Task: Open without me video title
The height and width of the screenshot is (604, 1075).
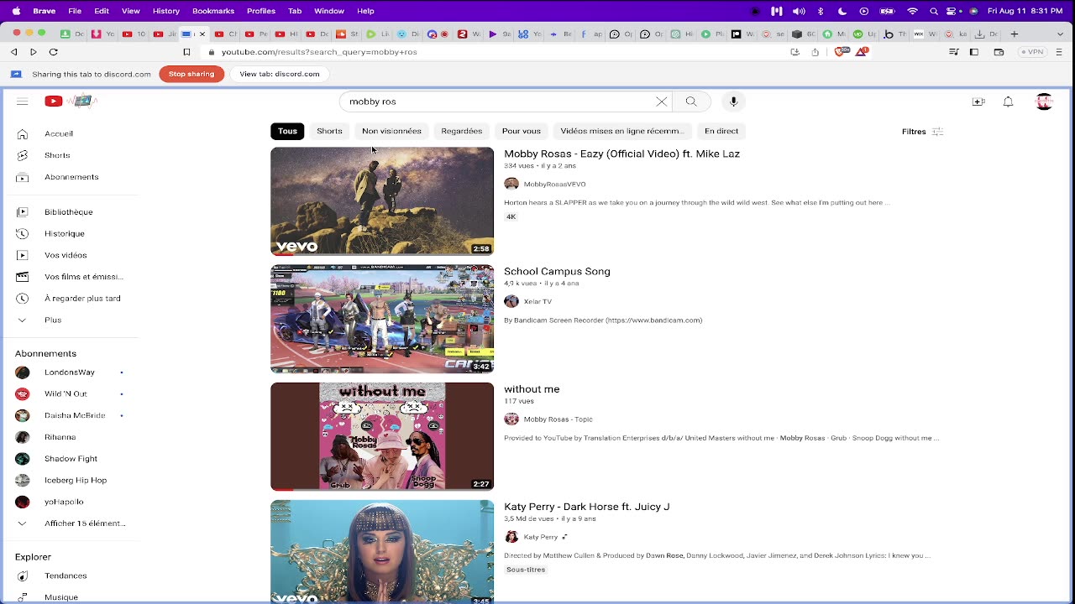Action: pyautogui.click(x=532, y=389)
